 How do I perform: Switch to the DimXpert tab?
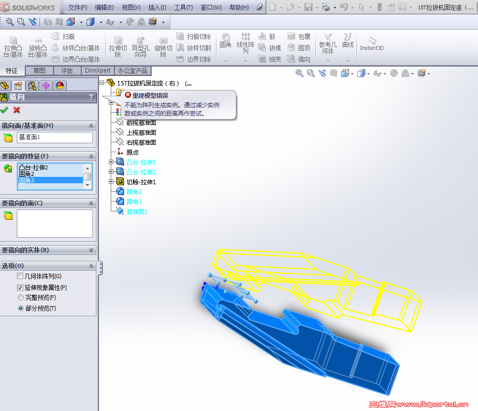[x=97, y=71]
